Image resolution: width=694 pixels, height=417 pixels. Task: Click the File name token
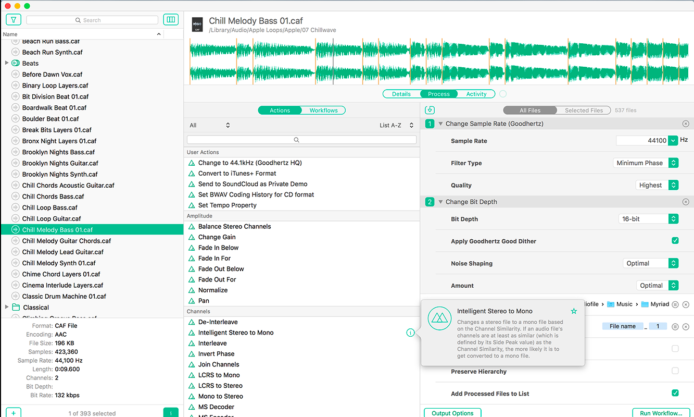pos(623,326)
